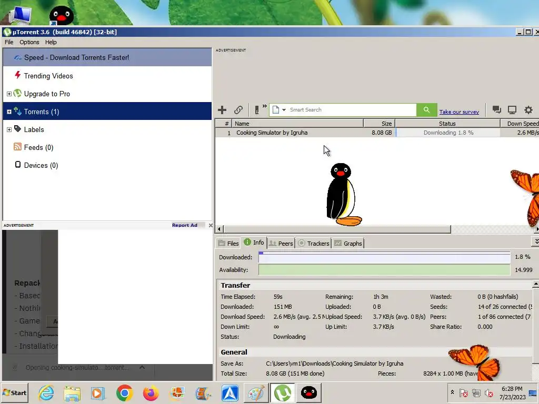Viewport: 539px width, 404px height.
Task: Switch to the Info tab
Action: [254, 243]
